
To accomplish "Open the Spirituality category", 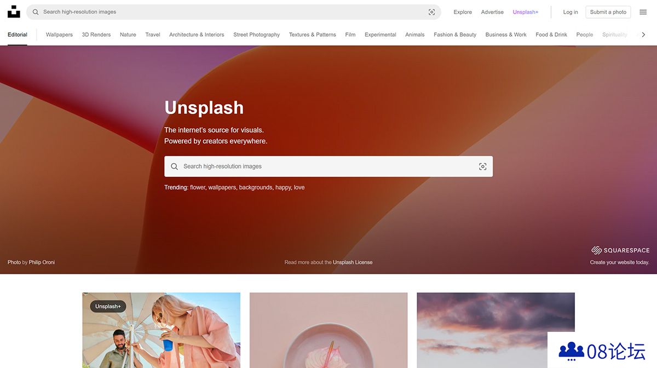I will point(615,34).
